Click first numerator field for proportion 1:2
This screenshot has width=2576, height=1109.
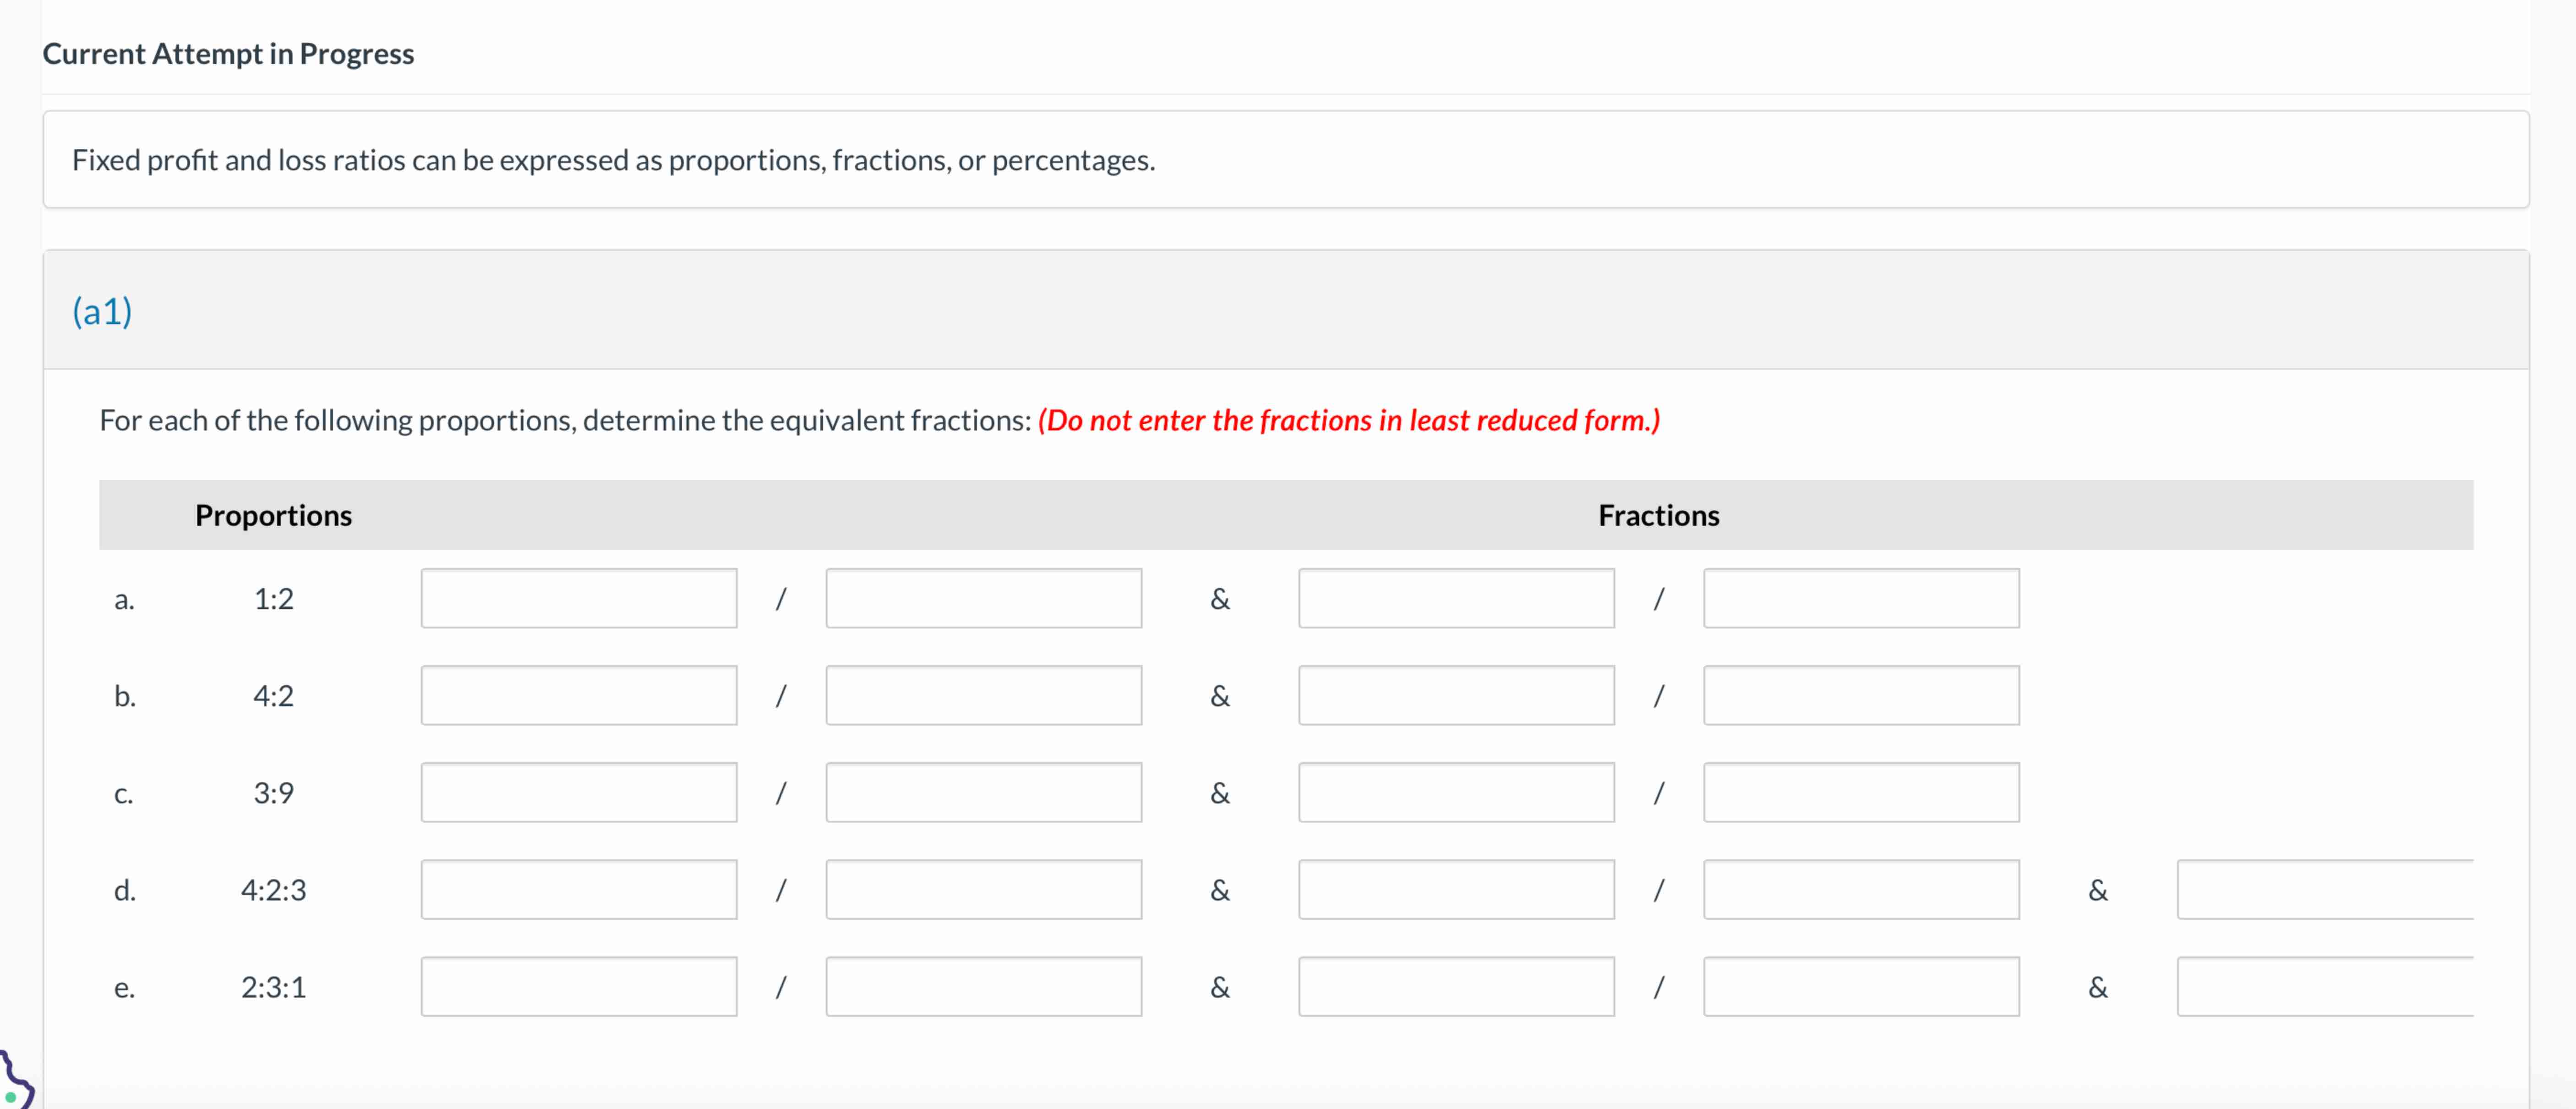[x=579, y=598]
